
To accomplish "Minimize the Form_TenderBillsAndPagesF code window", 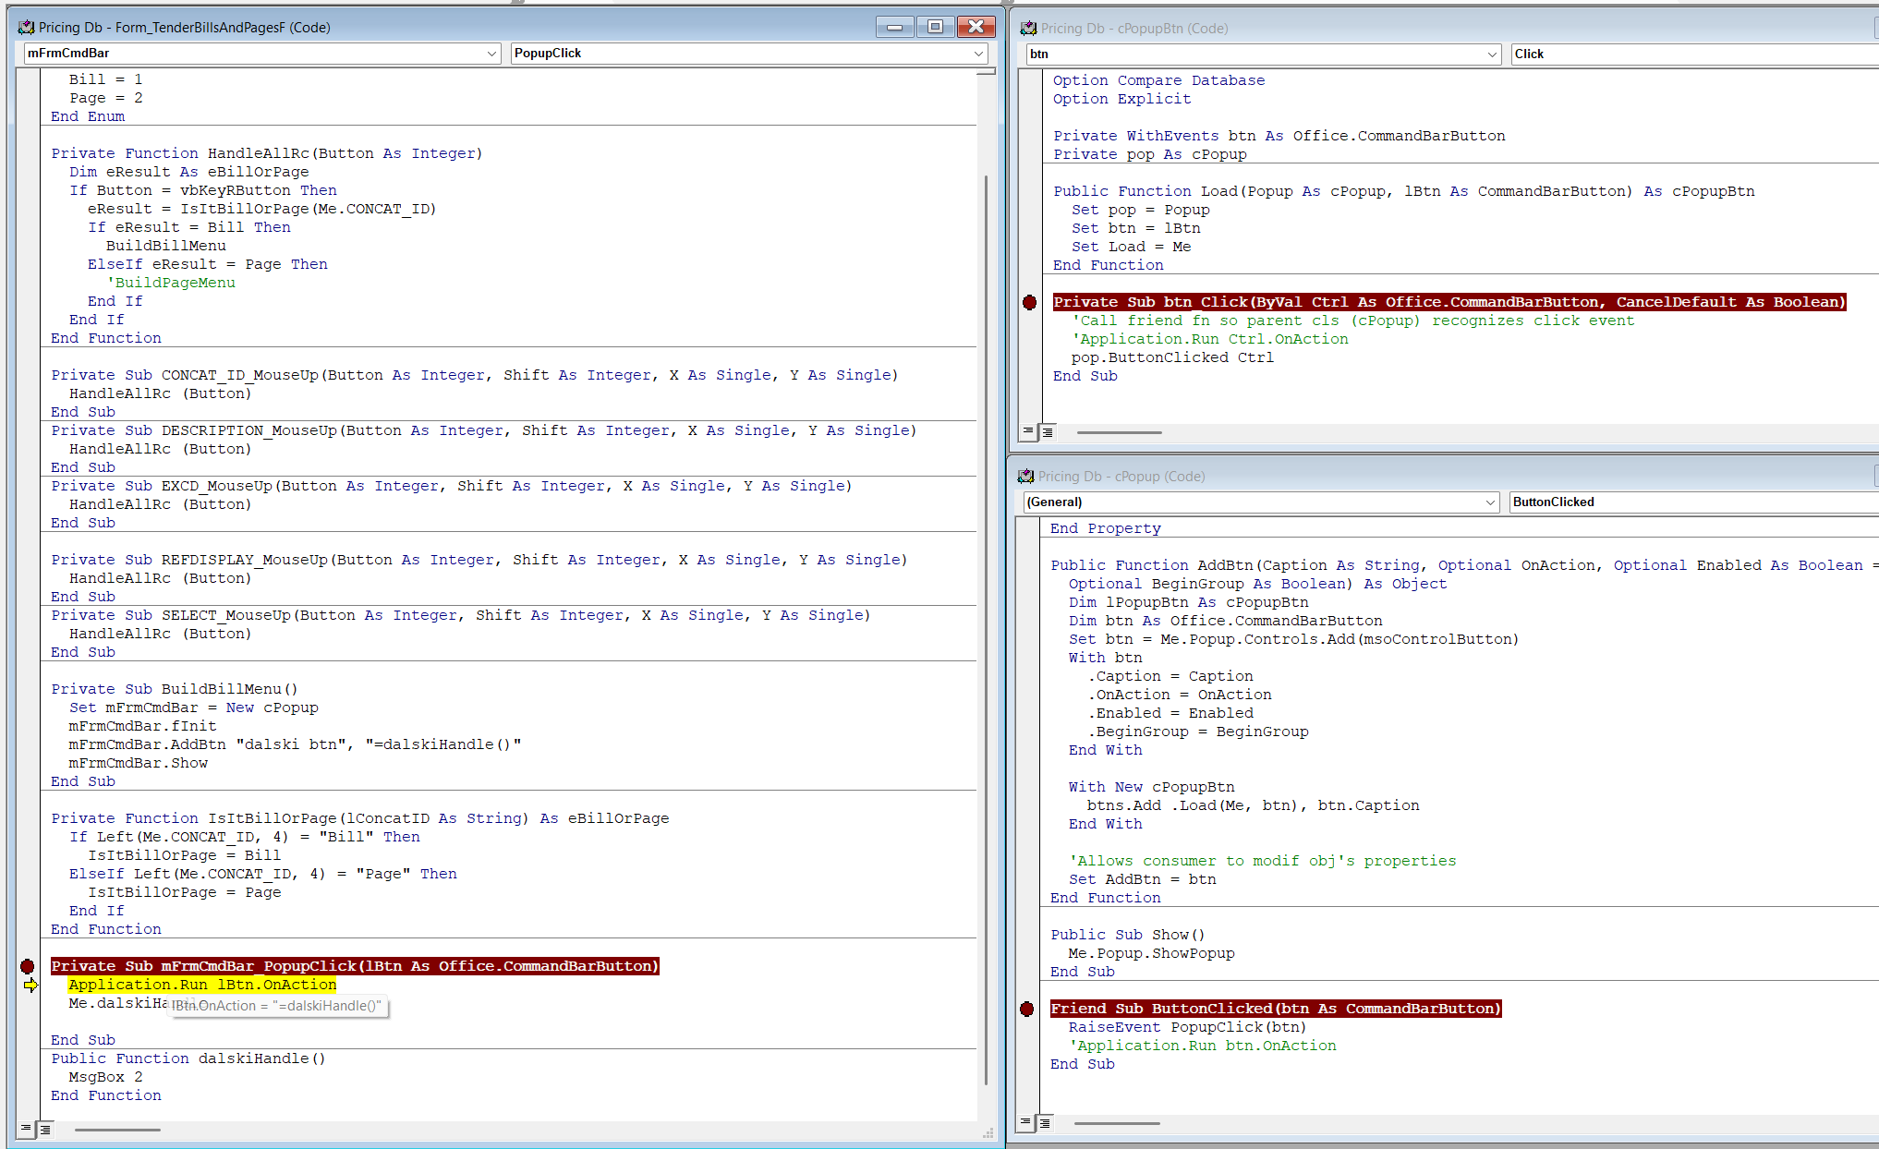I will pyautogui.click(x=894, y=27).
